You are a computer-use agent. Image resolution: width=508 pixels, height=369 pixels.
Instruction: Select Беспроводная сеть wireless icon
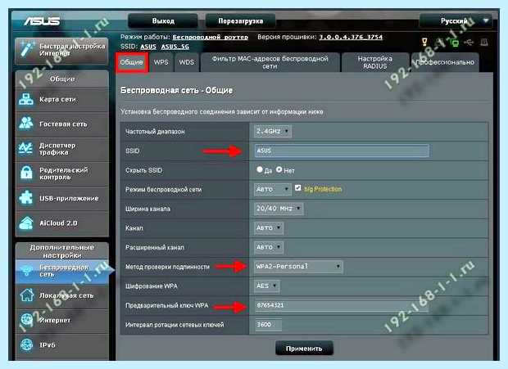[26, 270]
